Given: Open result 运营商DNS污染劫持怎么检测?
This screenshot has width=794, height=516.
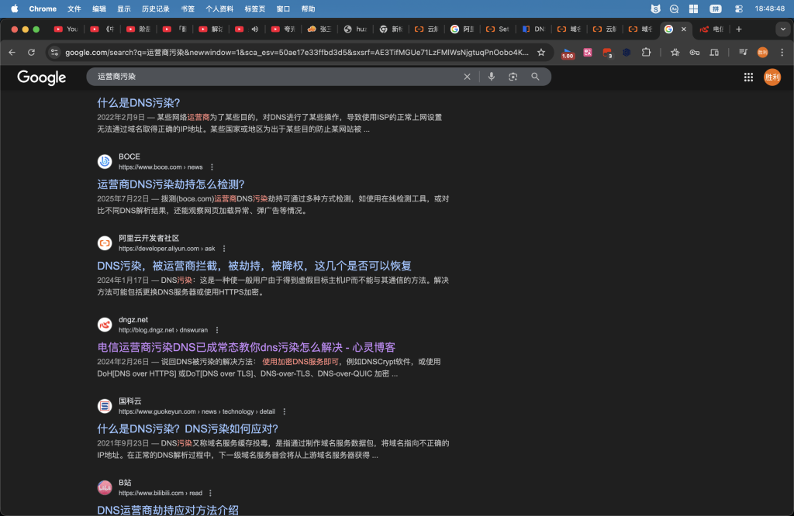Looking at the screenshot, I should (171, 184).
